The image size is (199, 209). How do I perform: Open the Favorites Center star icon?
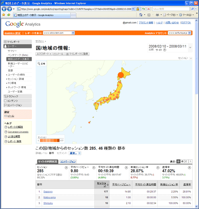tap(4, 15)
